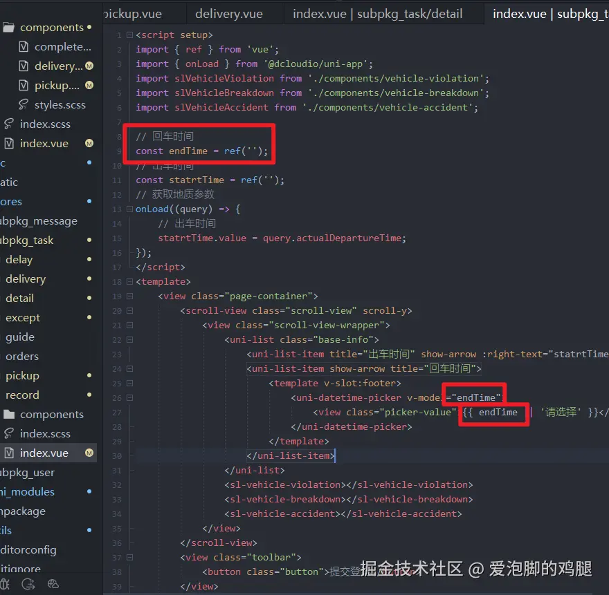Screen dimensions: 609x595
Task: Select the bpkg_task folder
Action: [27, 240]
